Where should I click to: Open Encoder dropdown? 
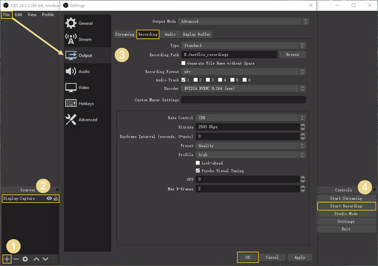(x=244, y=88)
